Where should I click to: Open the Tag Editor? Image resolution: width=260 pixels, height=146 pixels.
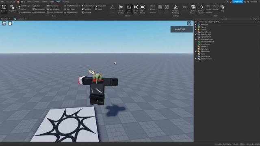point(87,9)
